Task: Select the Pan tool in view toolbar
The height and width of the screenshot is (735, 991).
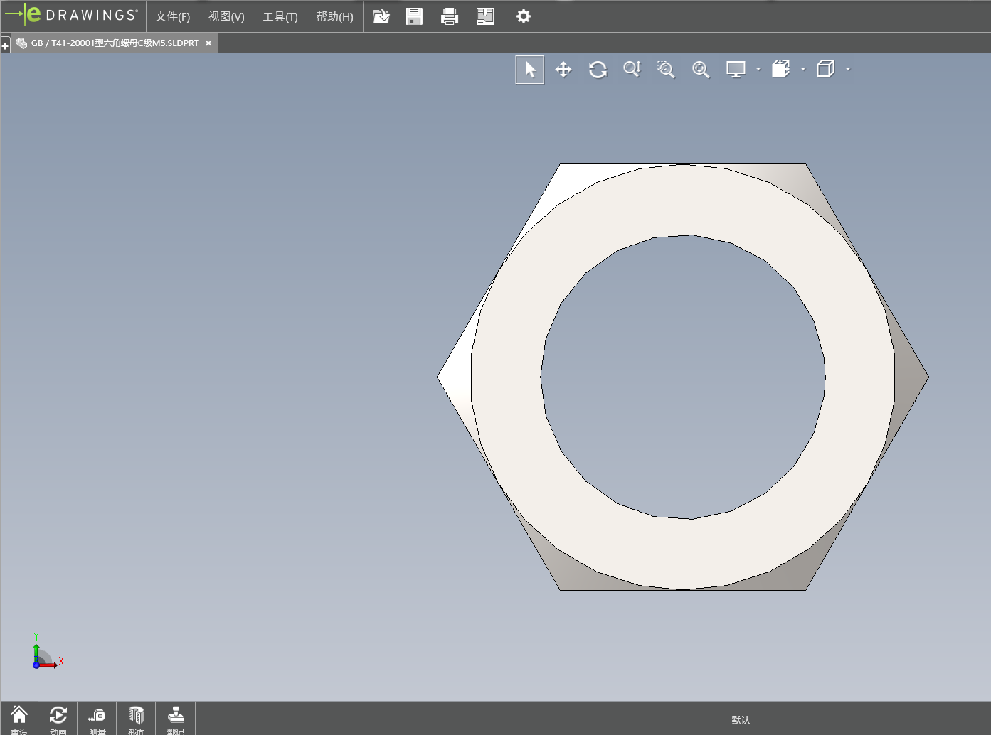Action: [563, 70]
